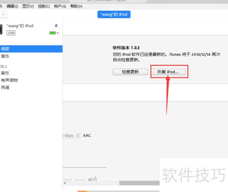228x192 pixels.
Task: Click the "wang"的 iPod name in sidebar
Action: 20,26
